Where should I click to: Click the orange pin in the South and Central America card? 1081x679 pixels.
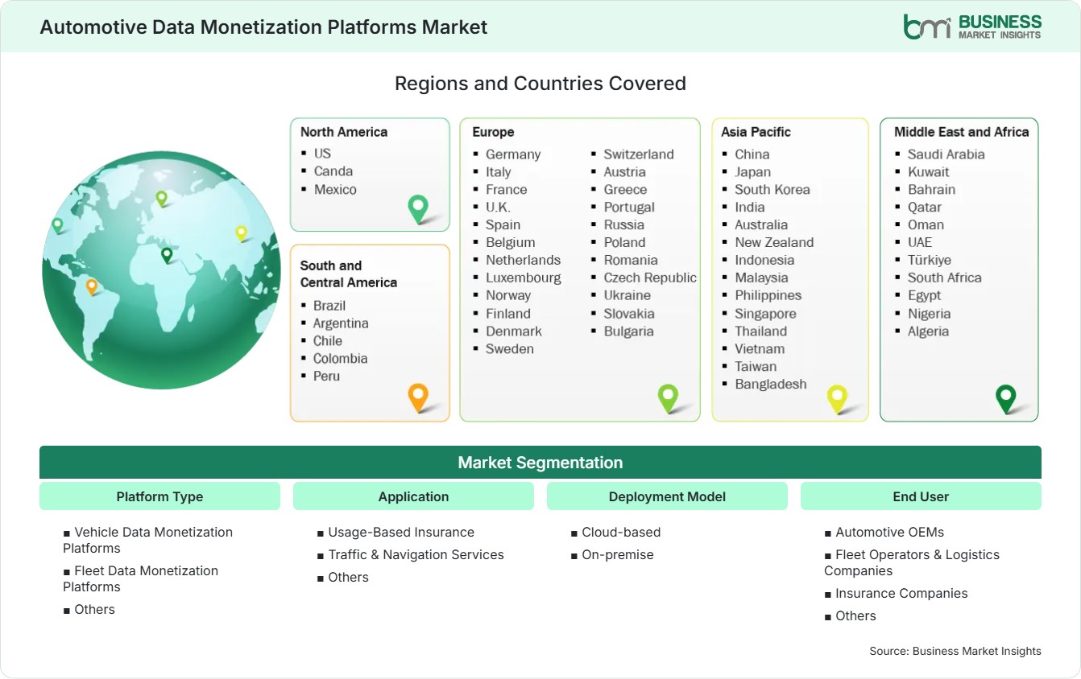[418, 397]
